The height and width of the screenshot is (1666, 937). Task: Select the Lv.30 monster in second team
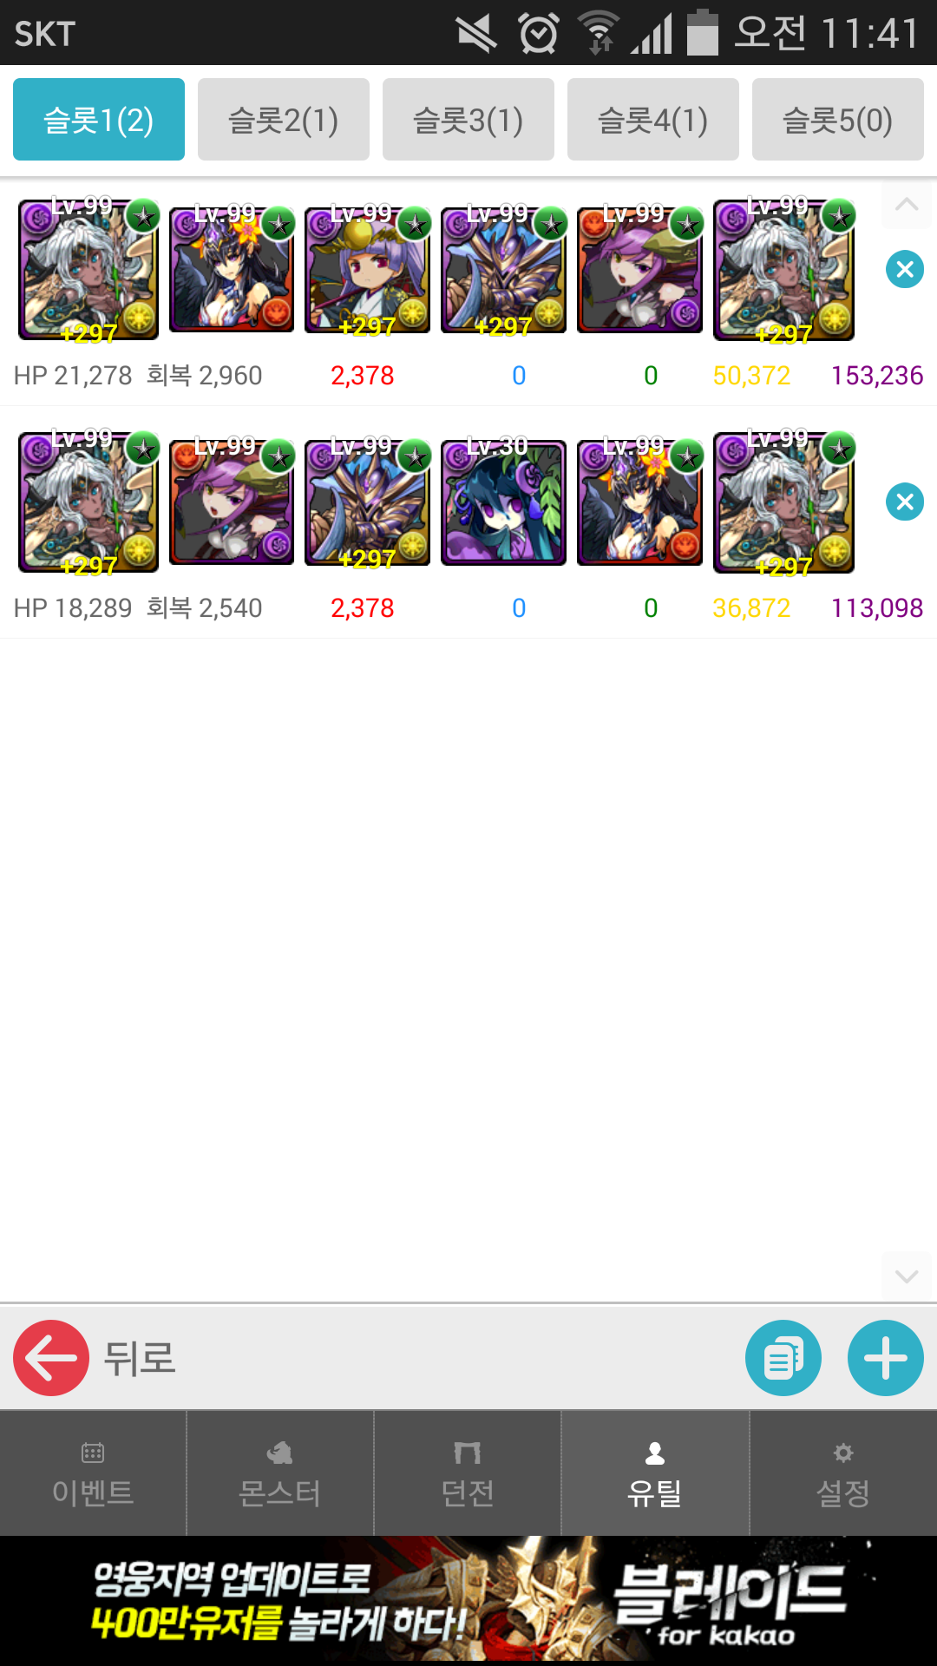pyautogui.click(x=503, y=502)
